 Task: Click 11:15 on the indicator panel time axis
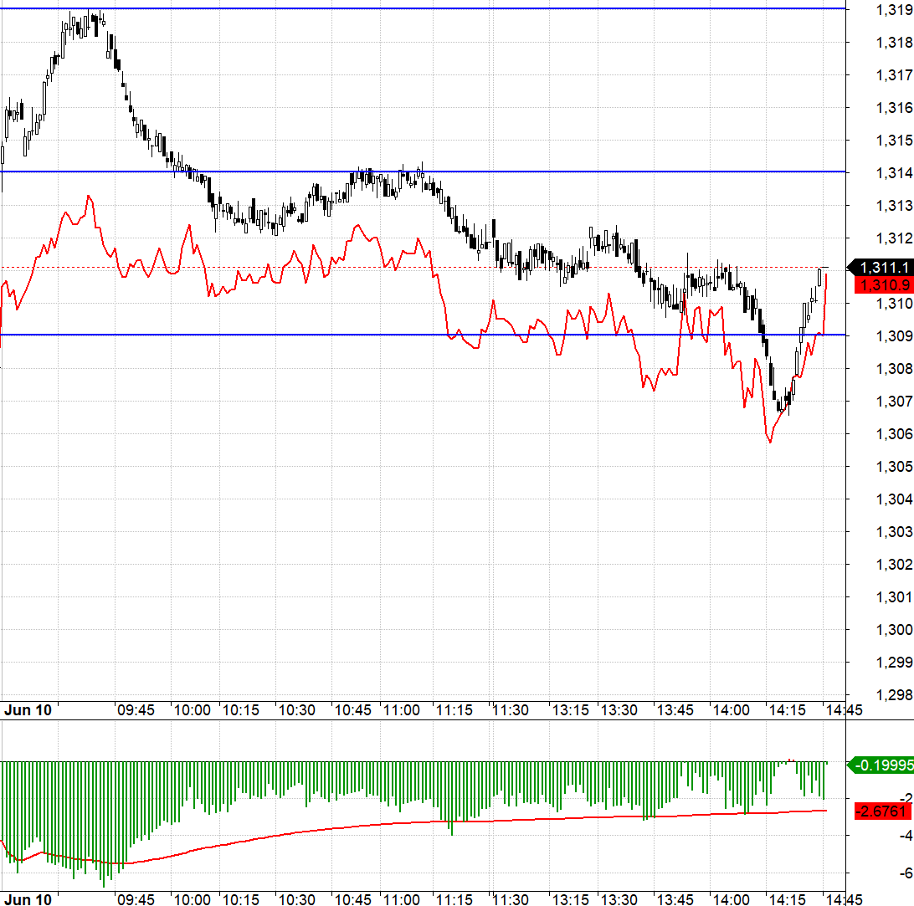click(x=454, y=899)
